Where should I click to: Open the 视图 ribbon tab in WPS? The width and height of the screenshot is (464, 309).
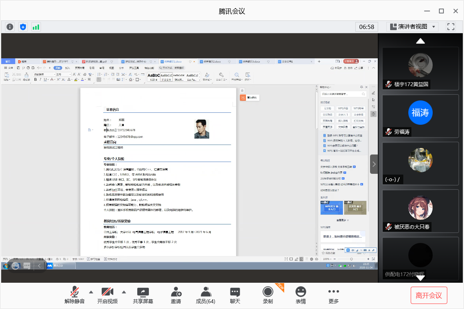(x=111, y=68)
